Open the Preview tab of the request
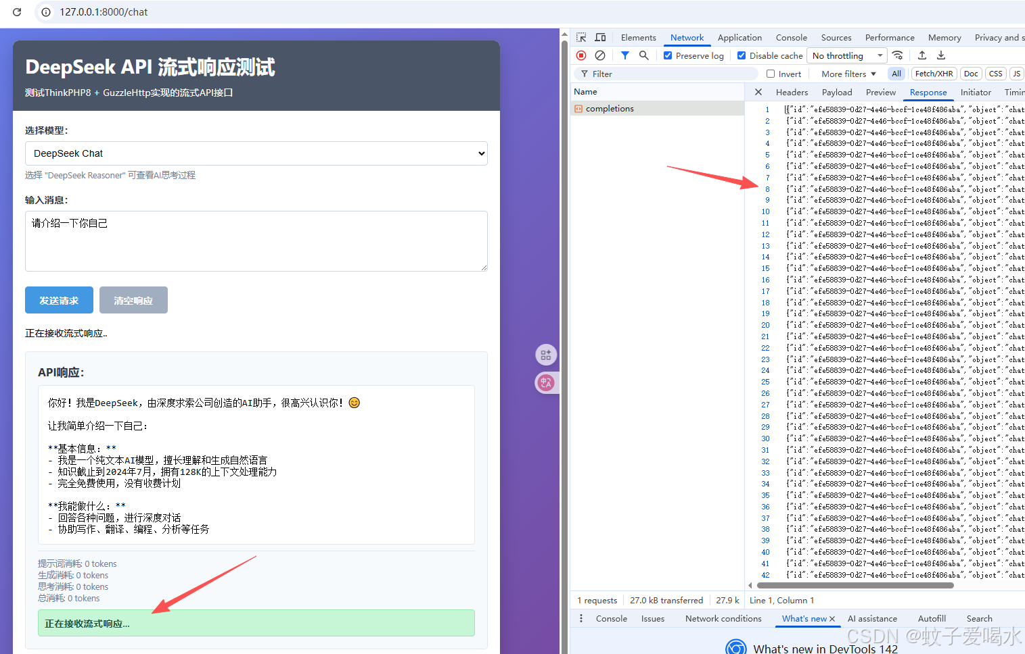Image resolution: width=1025 pixels, height=654 pixels. coord(881,92)
